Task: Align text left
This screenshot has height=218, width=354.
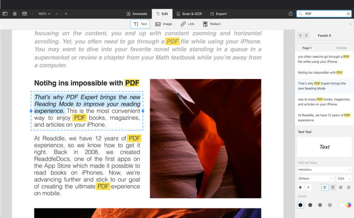Action: pyautogui.click(x=325, y=187)
